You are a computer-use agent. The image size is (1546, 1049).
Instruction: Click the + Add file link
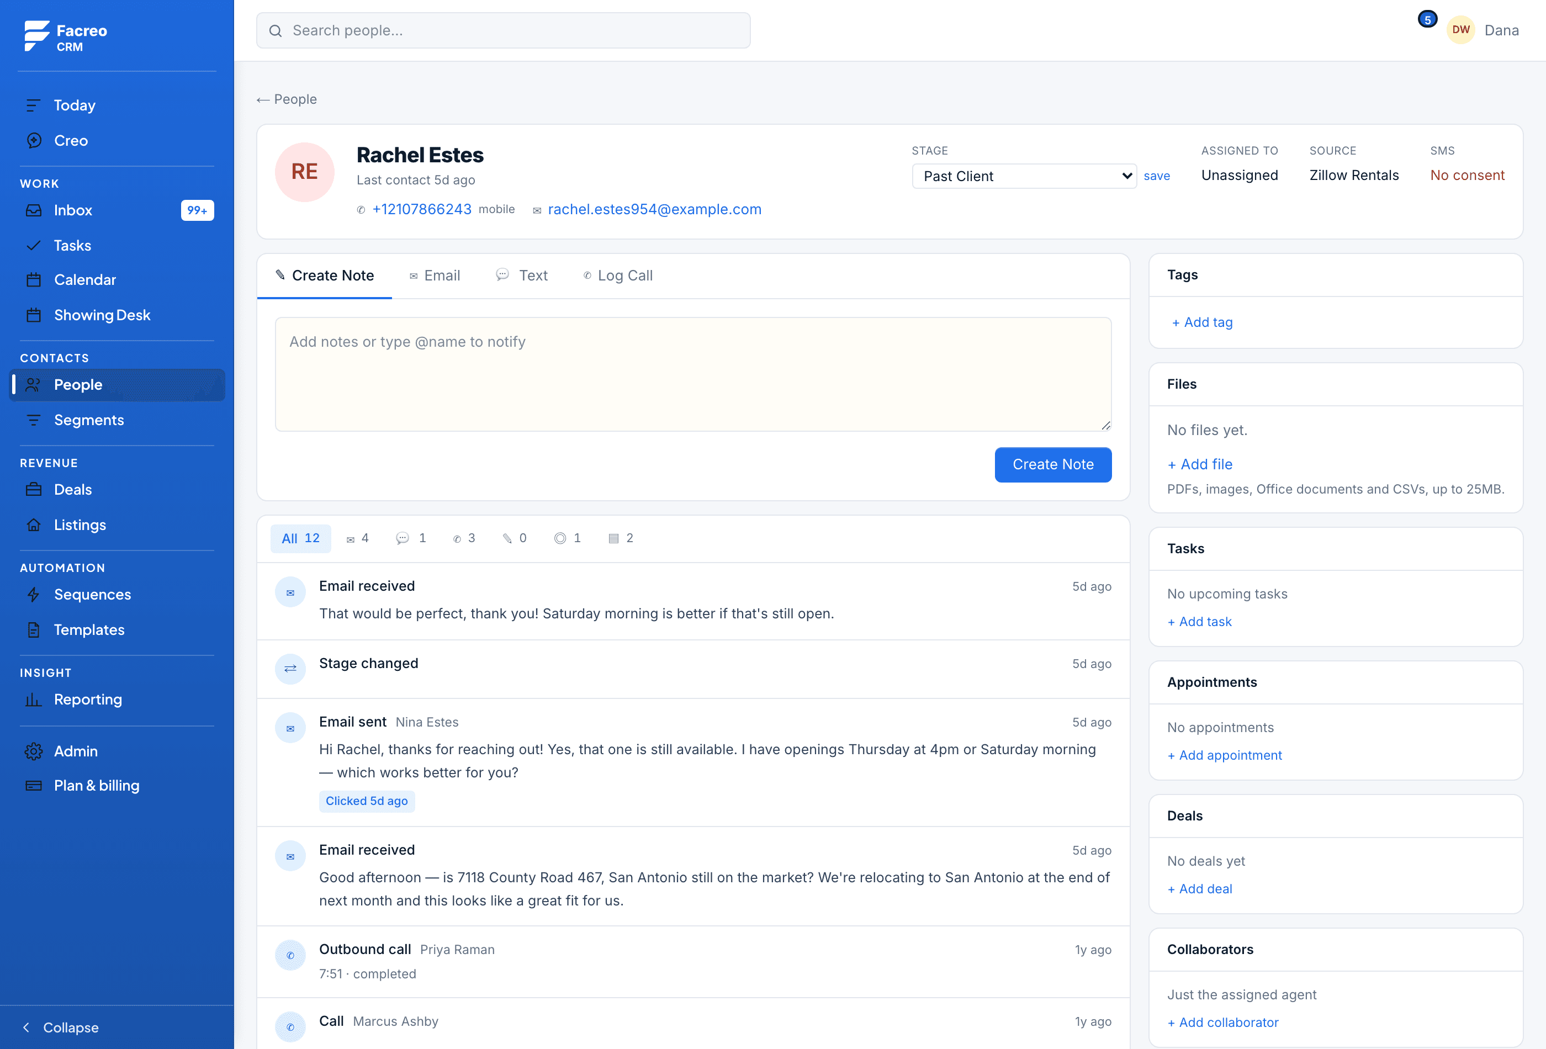1199,464
